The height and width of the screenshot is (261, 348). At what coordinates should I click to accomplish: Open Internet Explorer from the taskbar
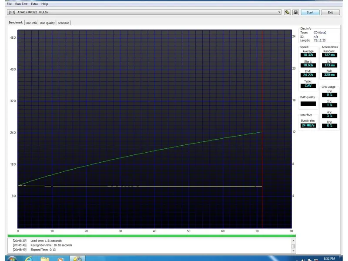(x=29, y=259)
